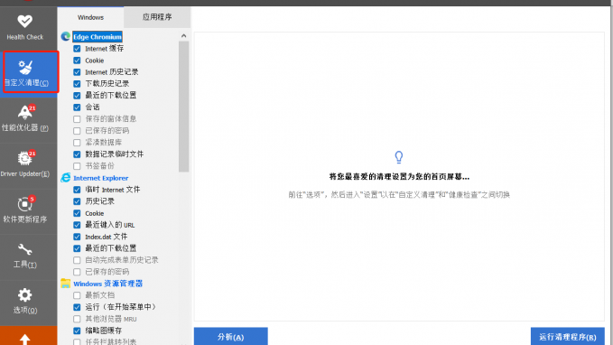This screenshot has height=345, width=613.
Task: Uncheck Index.dat 文件 checkbox
Action: tap(77, 237)
